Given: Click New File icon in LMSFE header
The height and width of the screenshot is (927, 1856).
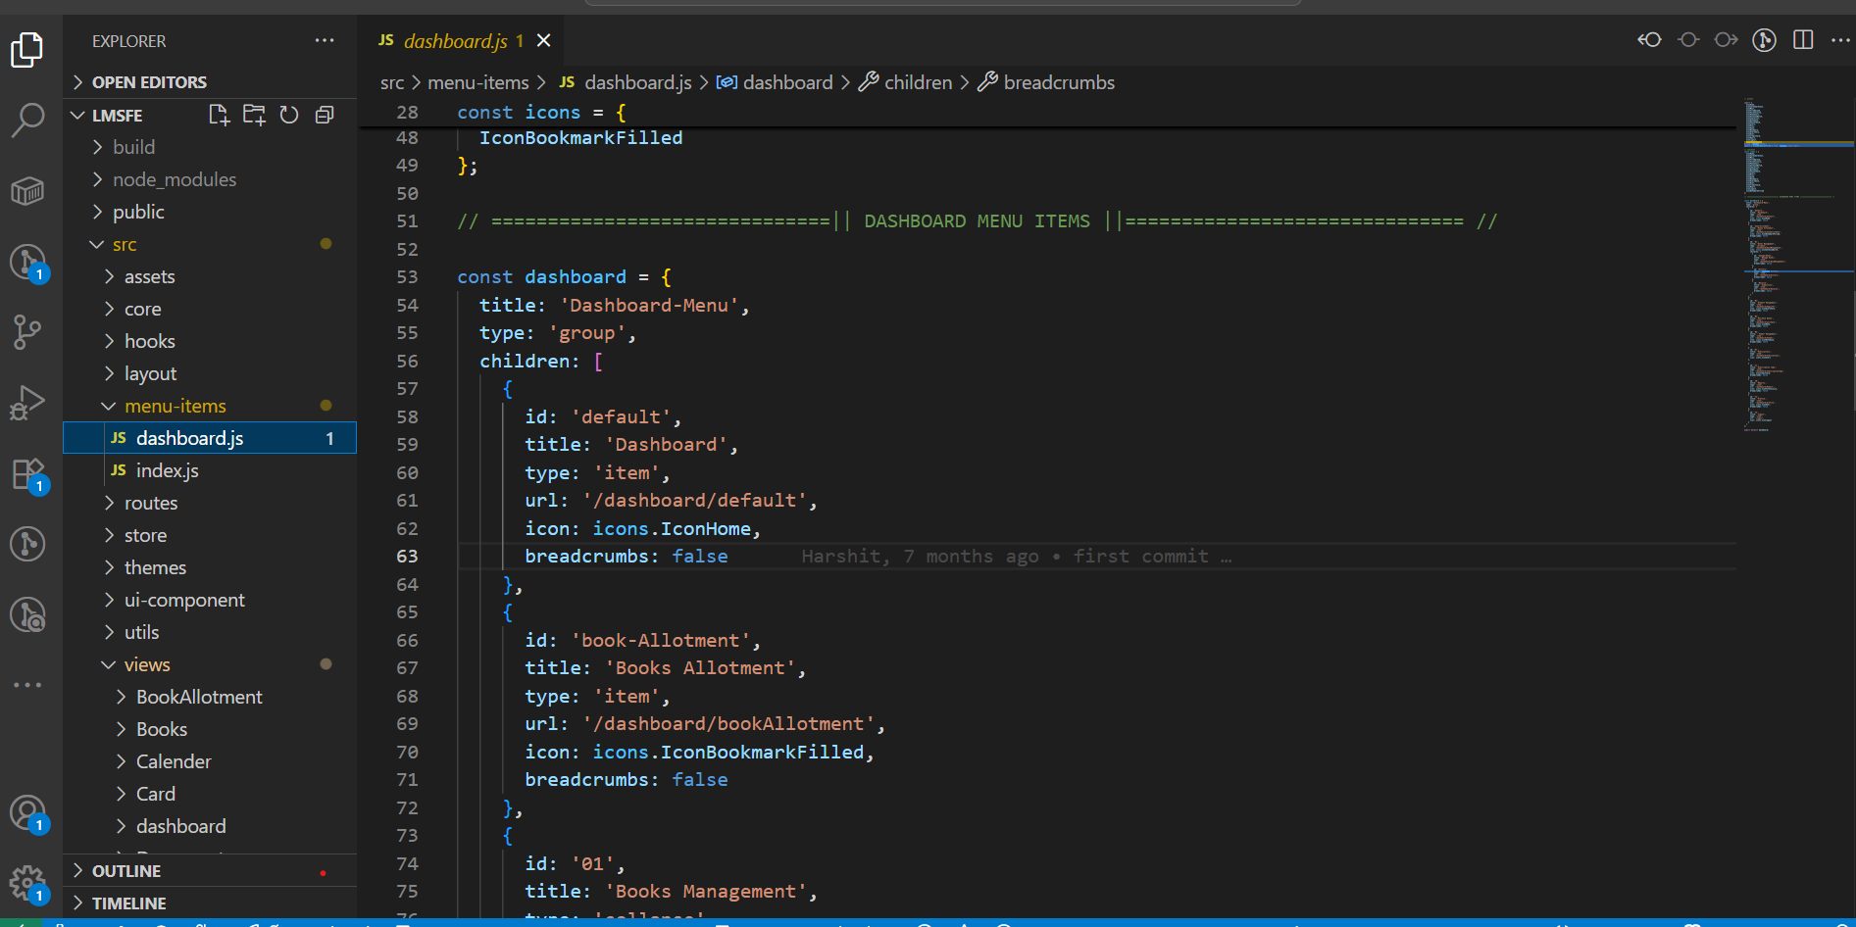Looking at the screenshot, I should pos(219,116).
